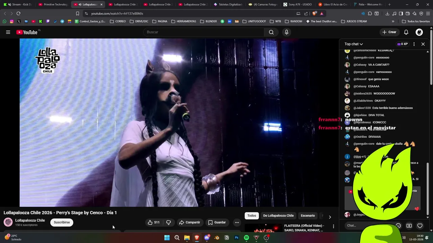This screenshot has width=433, height=243.
Task: Open the 0 XP points badge
Action: click(403, 44)
